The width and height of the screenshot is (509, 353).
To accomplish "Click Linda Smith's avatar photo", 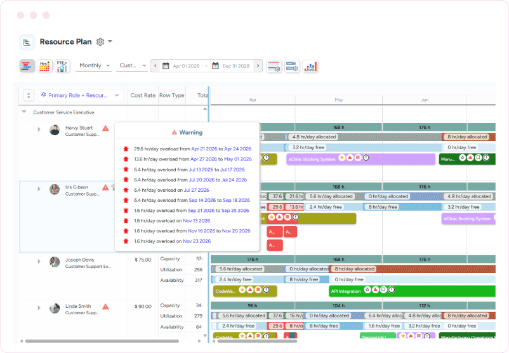I will tap(55, 309).
